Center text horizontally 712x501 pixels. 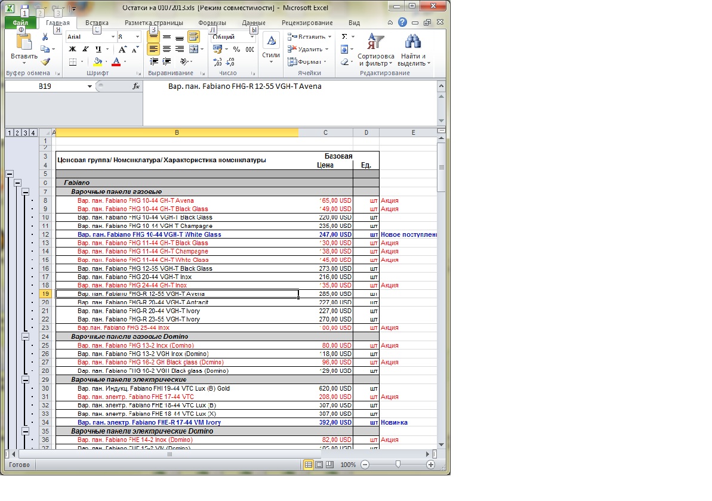167,49
